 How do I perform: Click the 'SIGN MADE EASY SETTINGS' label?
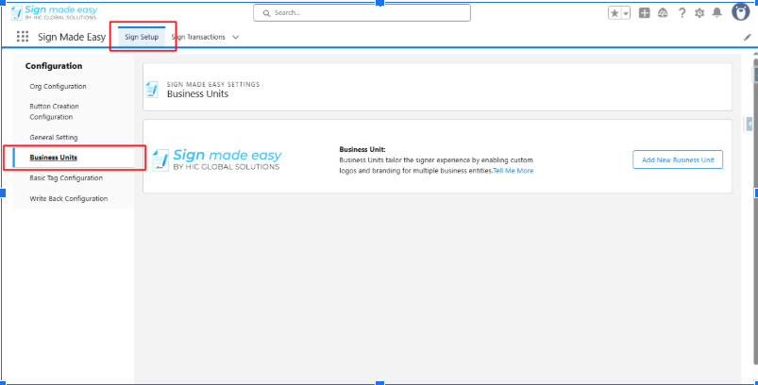click(213, 85)
